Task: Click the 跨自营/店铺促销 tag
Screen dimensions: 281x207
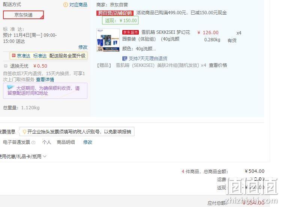Action: coord(115,13)
